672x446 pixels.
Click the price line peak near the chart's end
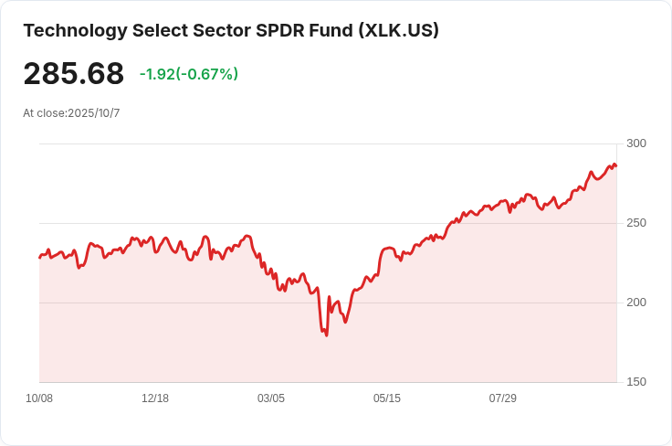(614, 164)
